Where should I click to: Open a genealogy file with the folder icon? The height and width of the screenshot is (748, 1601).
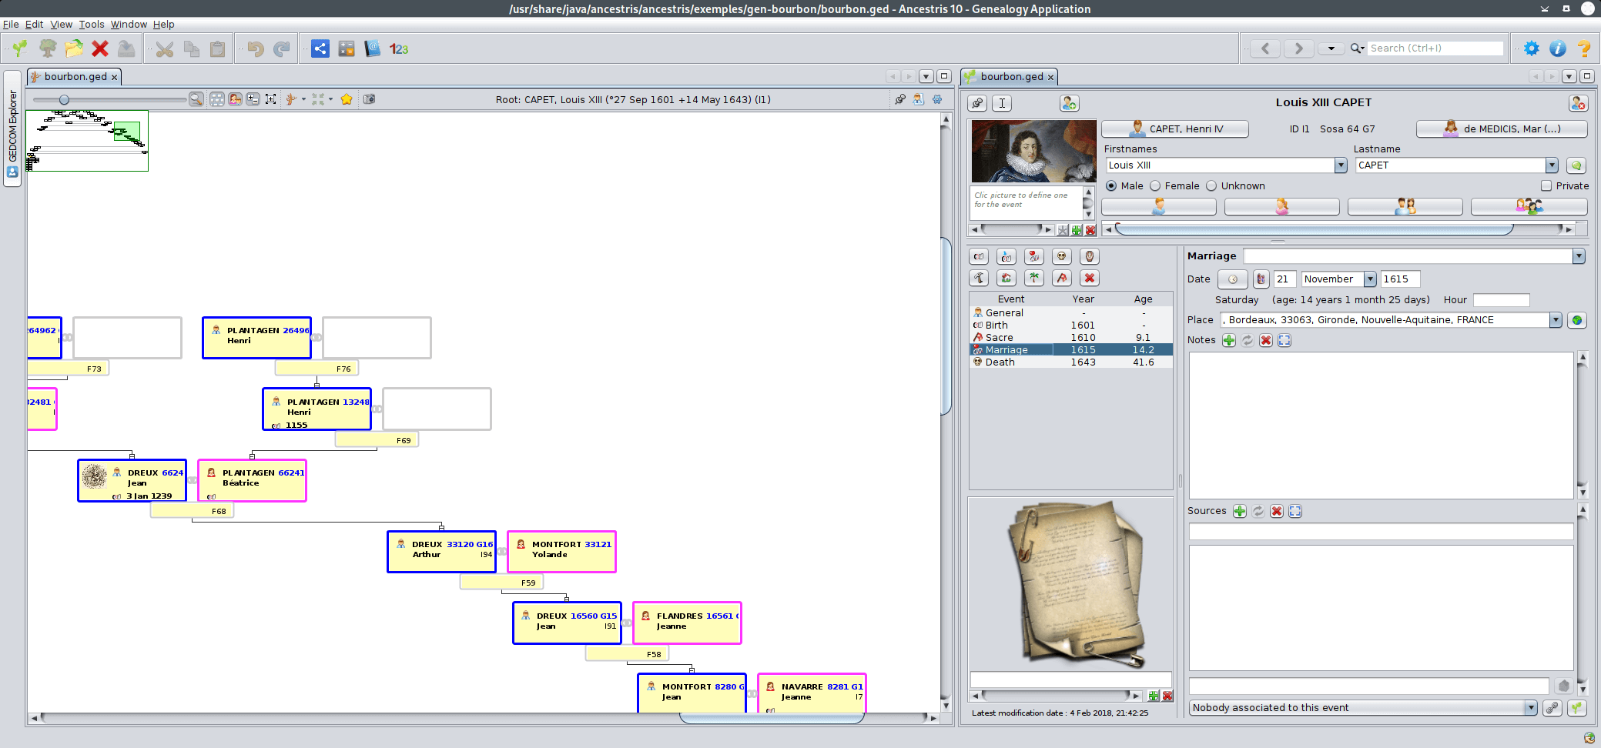[x=74, y=48]
